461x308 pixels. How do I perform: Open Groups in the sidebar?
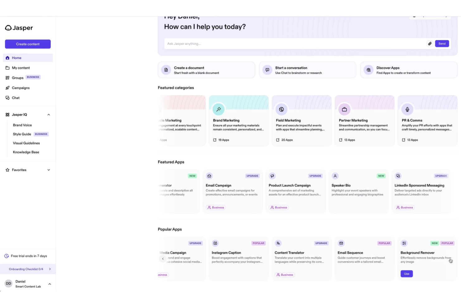click(28, 78)
